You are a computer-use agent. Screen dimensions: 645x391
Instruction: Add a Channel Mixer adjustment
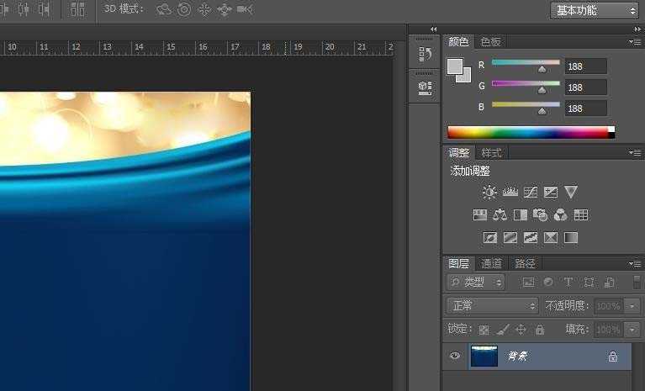(561, 215)
